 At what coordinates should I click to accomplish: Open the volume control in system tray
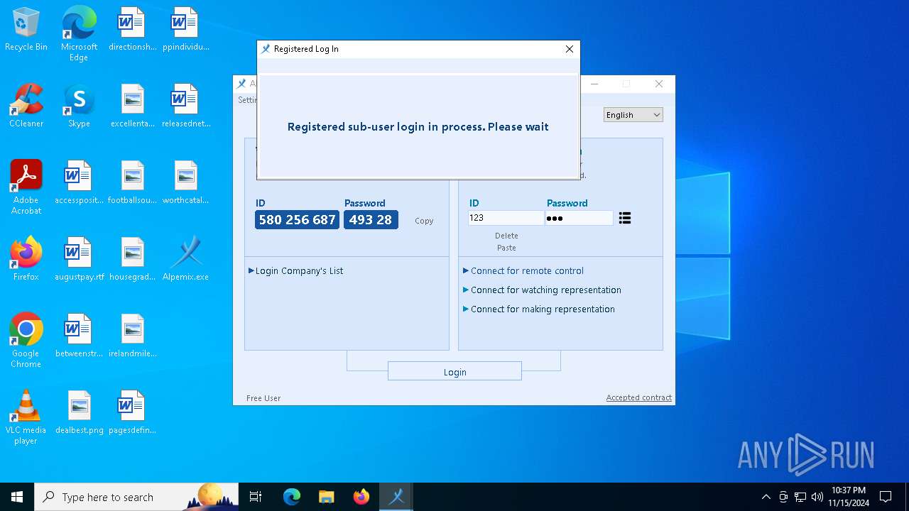817,497
